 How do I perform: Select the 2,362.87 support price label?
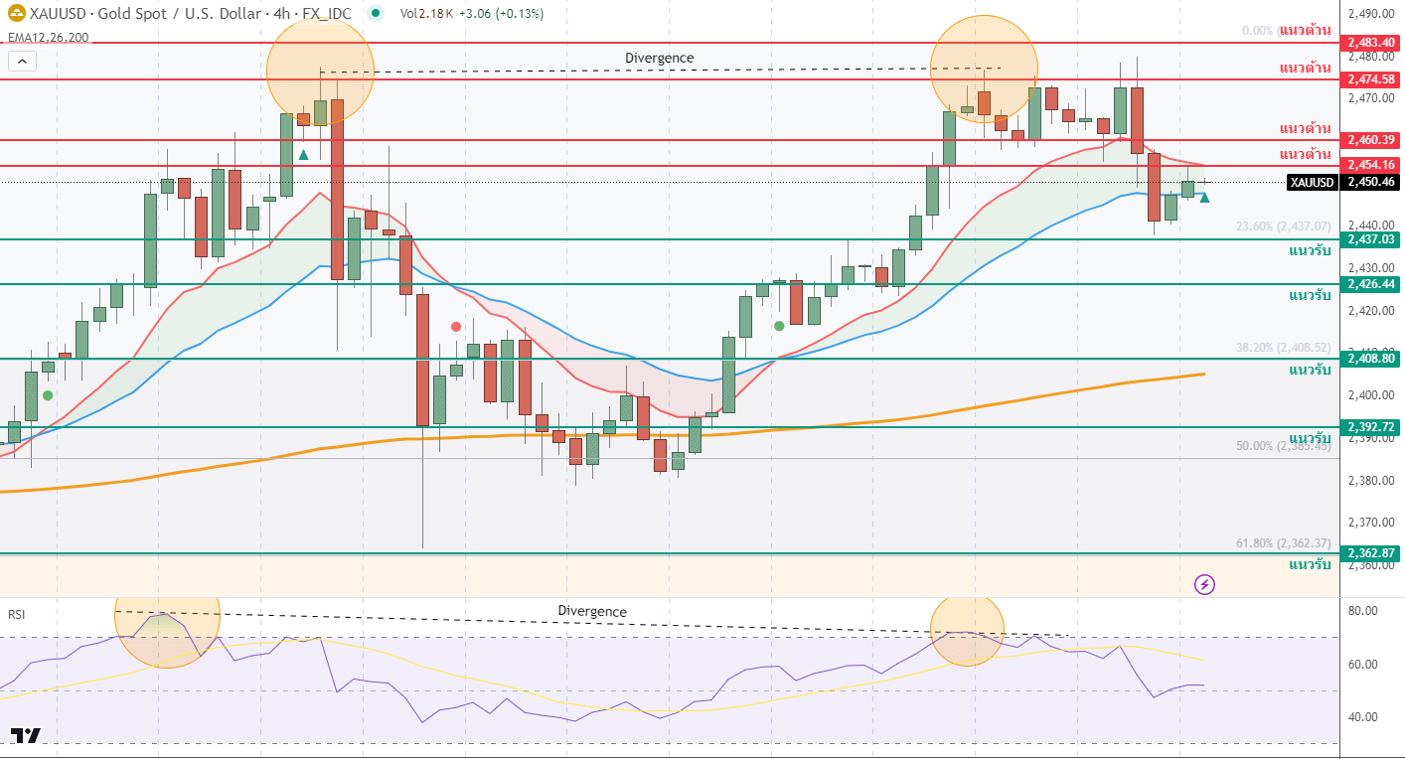tap(1371, 553)
